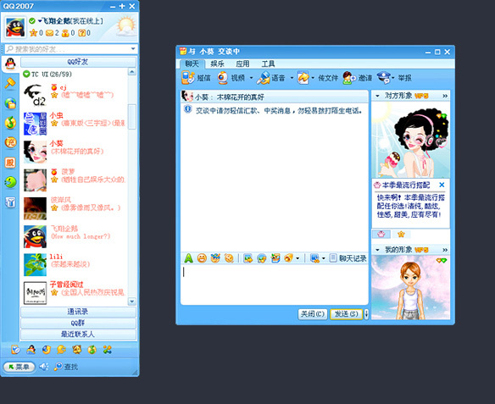Screen dimensions: 495x404
Task: Open the font formatting A icon
Action: click(188, 258)
